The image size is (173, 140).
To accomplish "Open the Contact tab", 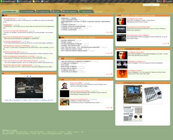I will [56, 11].
